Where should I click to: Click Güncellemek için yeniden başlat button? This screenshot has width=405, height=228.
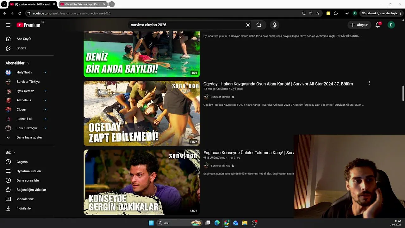click(x=380, y=13)
